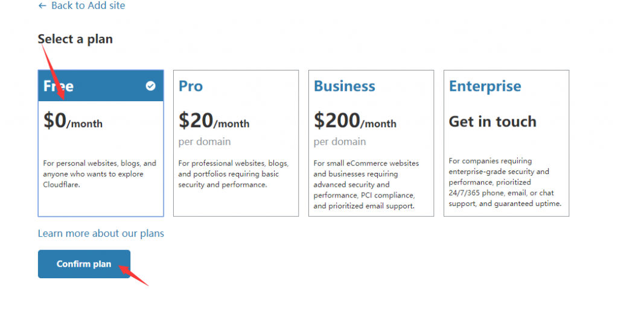Select the Free plan card header
The height and width of the screenshot is (312, 618).
pos(101,86)
